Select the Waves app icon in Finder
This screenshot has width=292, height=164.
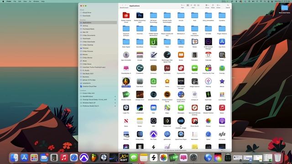195,41
